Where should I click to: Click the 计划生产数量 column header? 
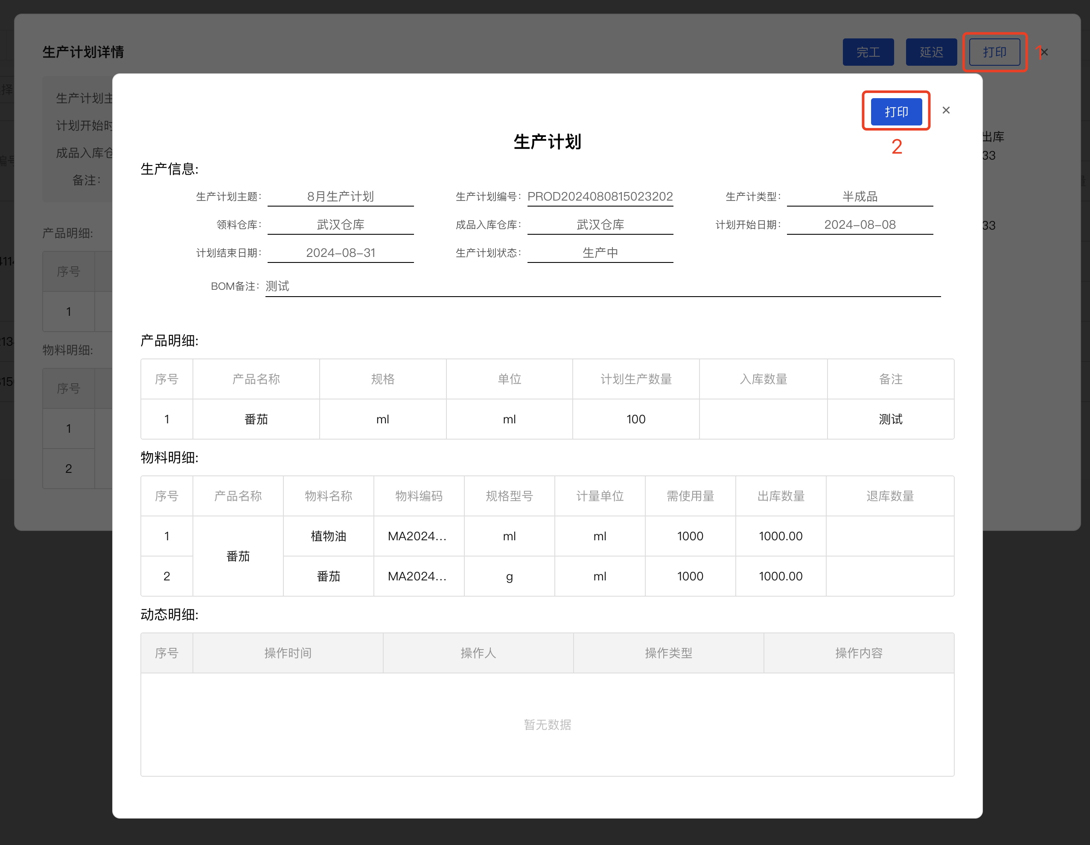pyautogui.click(x=636, y=379)
